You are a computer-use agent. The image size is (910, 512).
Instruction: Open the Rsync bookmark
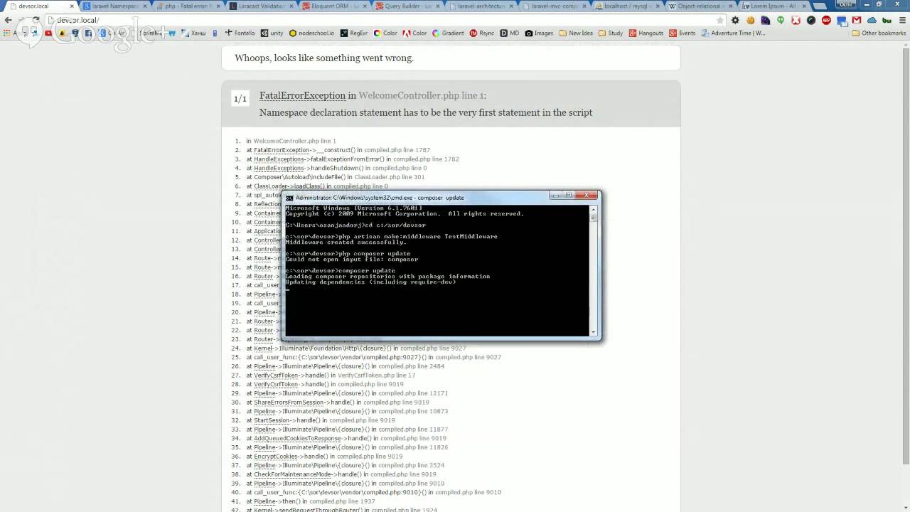click(481, 33)
